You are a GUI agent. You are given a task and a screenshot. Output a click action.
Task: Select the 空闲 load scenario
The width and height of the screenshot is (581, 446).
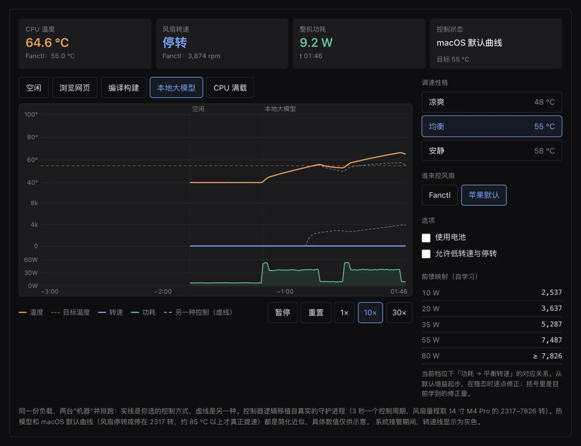click(x=34, y=87)
